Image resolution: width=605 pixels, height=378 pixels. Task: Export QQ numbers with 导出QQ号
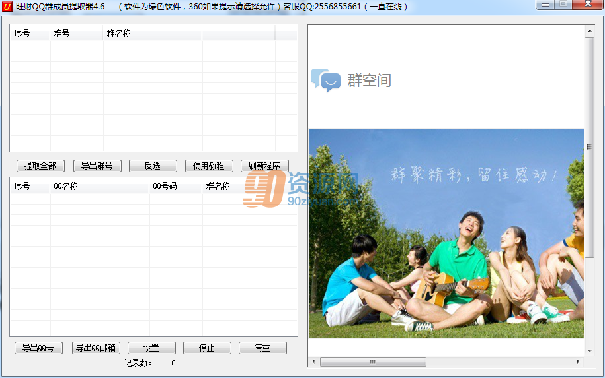(x=38, y=348)
